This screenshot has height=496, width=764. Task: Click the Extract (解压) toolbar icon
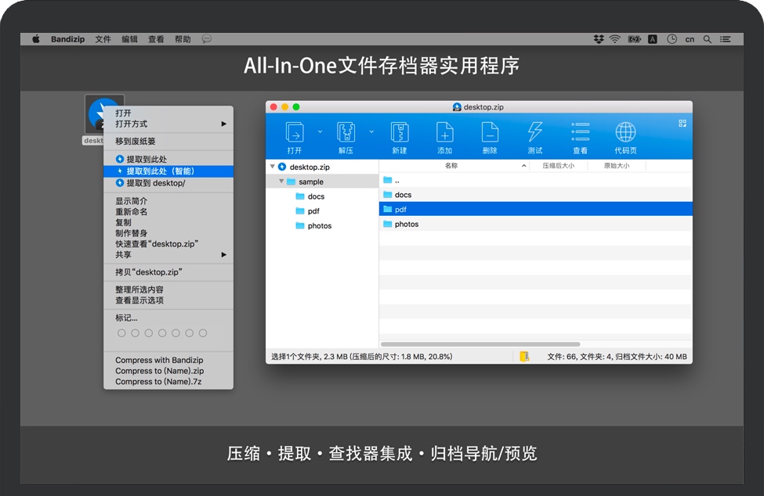[346, 132]
